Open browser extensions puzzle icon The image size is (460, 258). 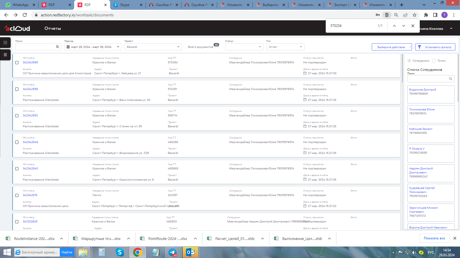426,15
